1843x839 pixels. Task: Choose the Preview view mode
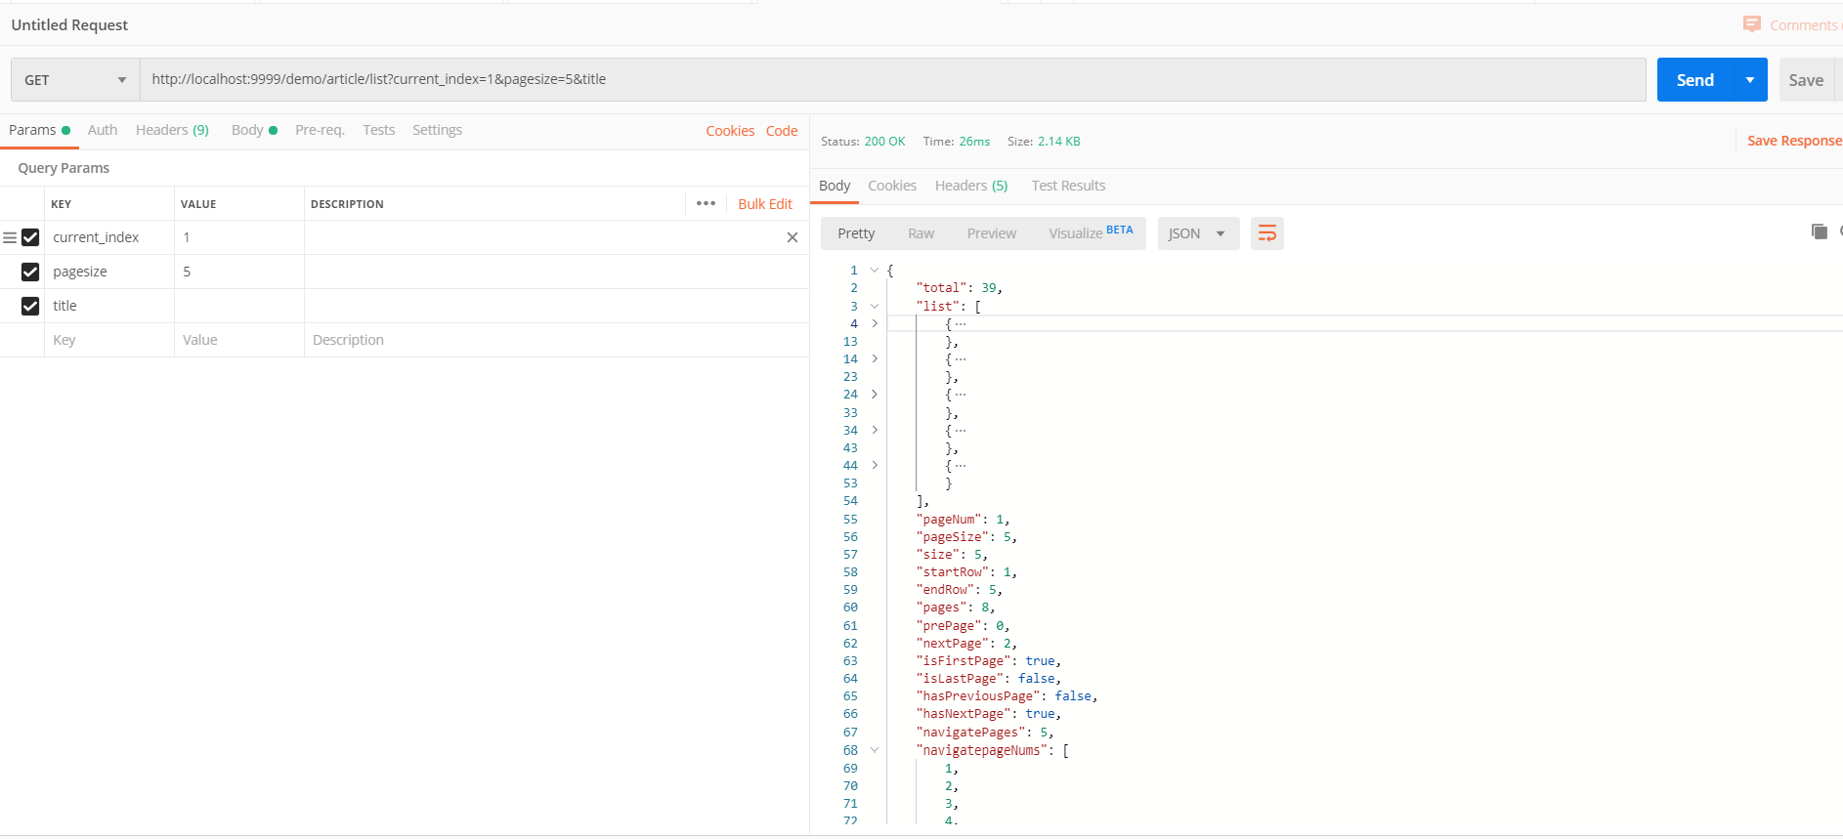tap(992, 233)
